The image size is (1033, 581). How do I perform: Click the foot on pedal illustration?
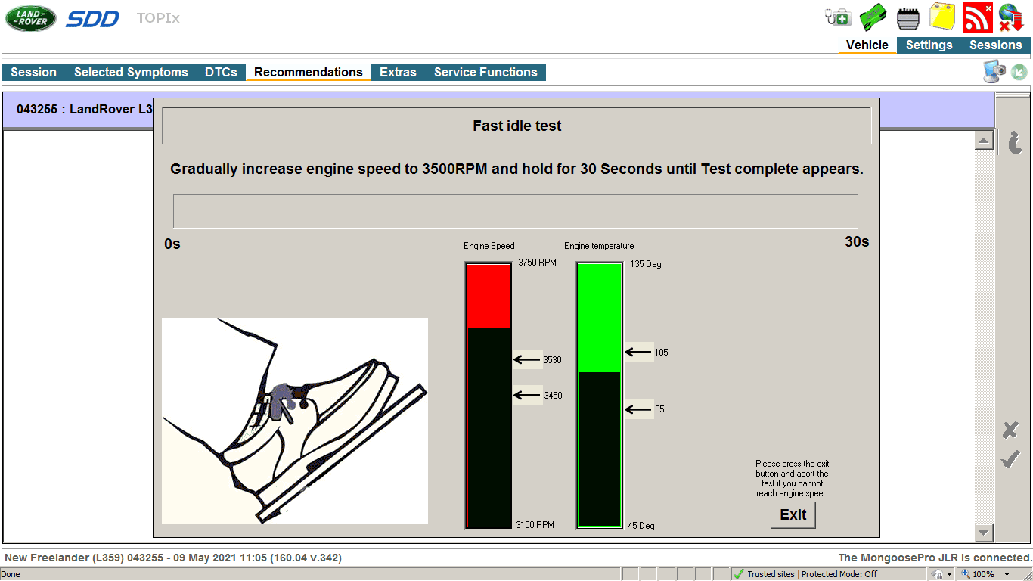[295, 421]
